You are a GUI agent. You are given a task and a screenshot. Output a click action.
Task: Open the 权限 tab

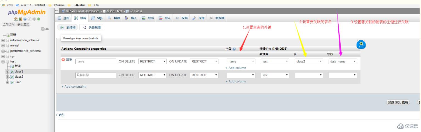[182, 18]
